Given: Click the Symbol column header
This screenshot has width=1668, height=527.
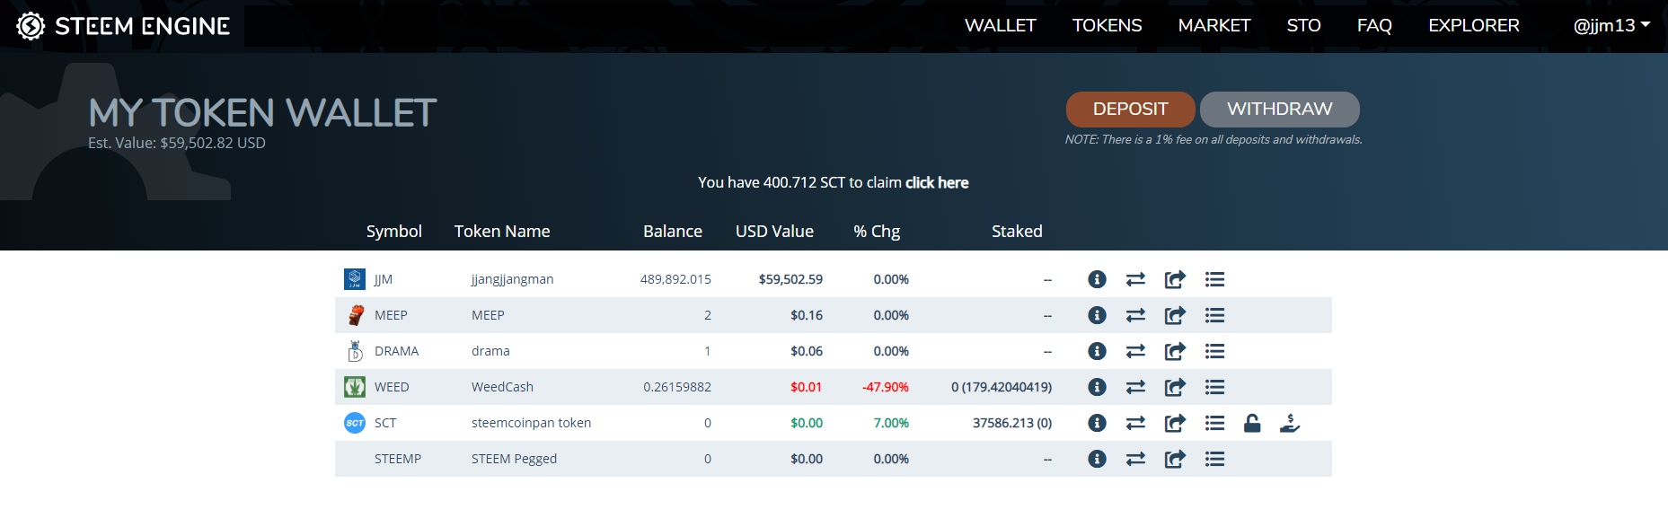Looking at the screenshot, I should tap(393, 231).
